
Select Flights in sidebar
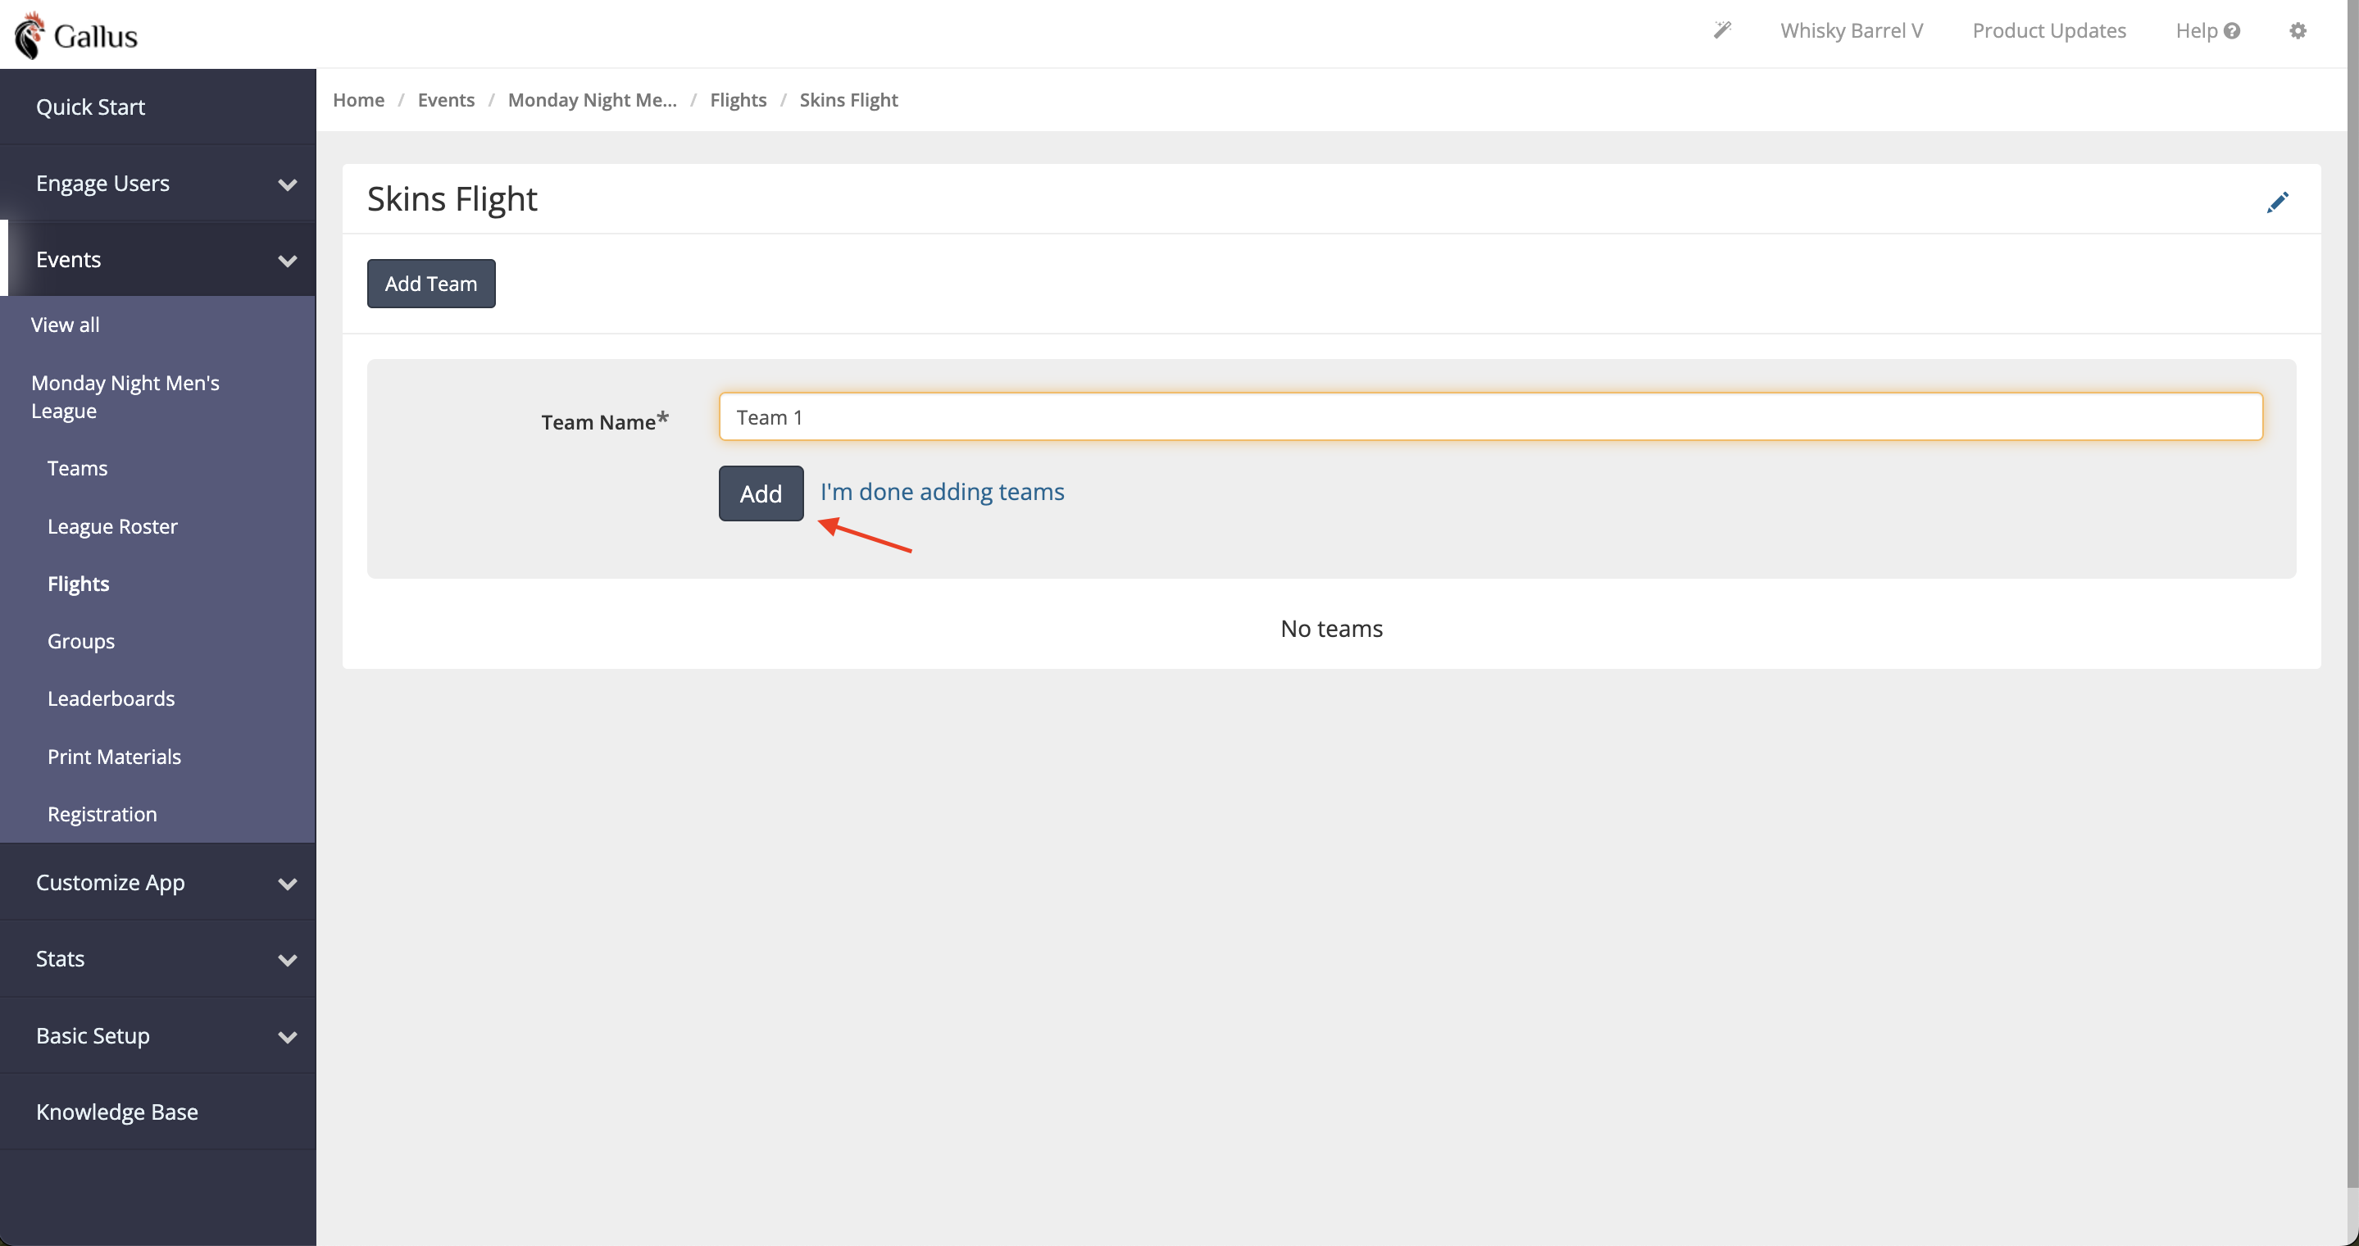(x=78, y=583)
